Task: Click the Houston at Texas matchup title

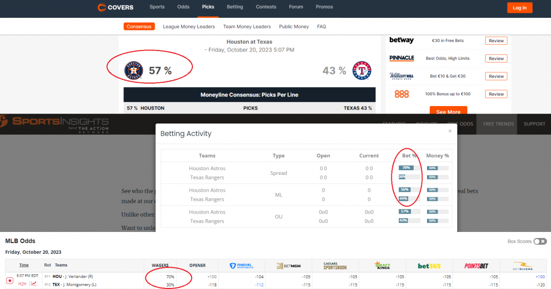Action: [x=249, y=42]
